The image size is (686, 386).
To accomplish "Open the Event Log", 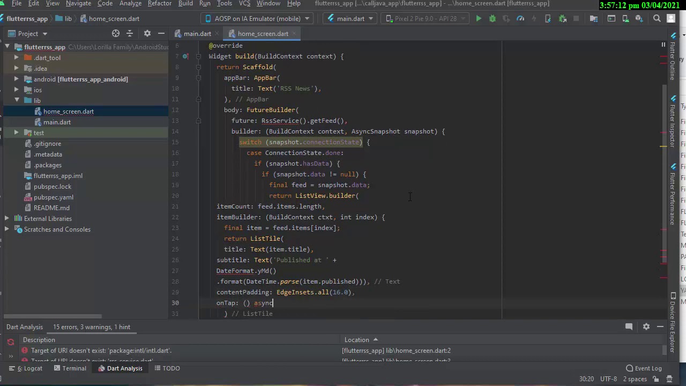I will pyautogui.click(x=644, y=368).
